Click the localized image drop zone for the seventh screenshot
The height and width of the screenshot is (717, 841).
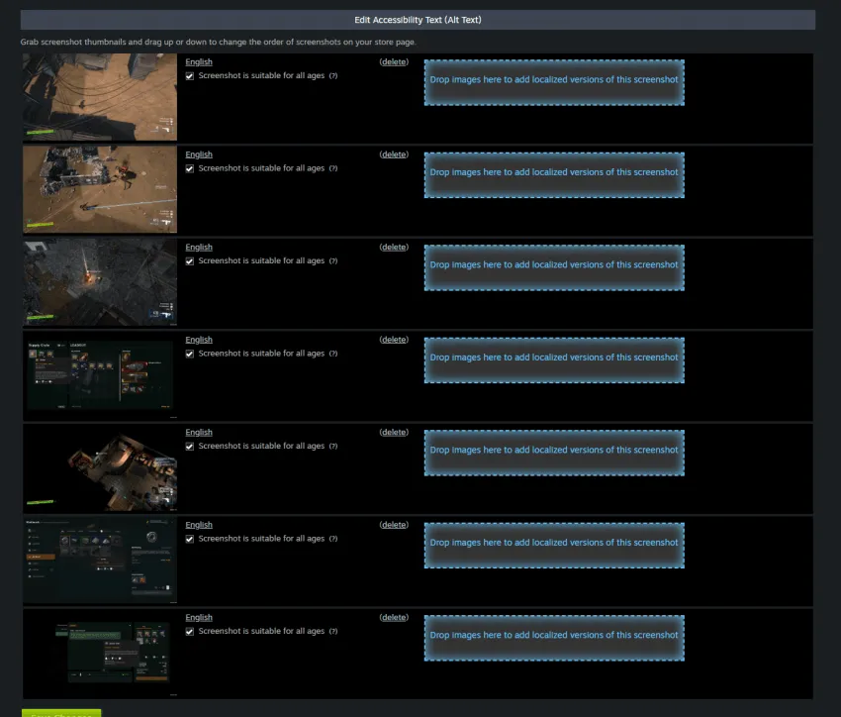tap(554, 638)
